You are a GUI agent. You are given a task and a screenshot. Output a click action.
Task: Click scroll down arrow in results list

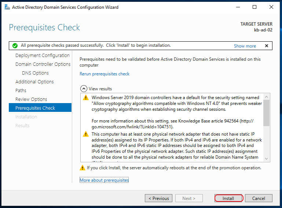[267, 159]
